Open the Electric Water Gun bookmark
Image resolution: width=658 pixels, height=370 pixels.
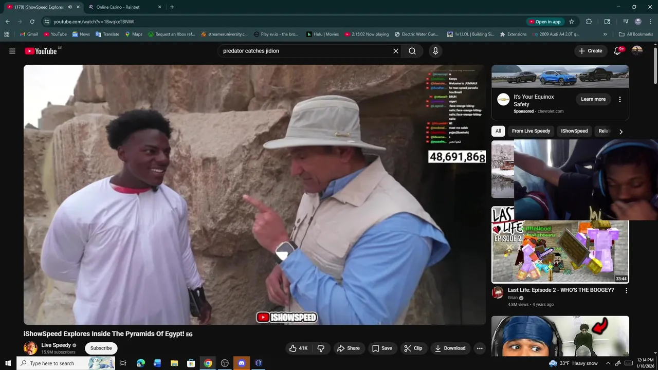417,34
